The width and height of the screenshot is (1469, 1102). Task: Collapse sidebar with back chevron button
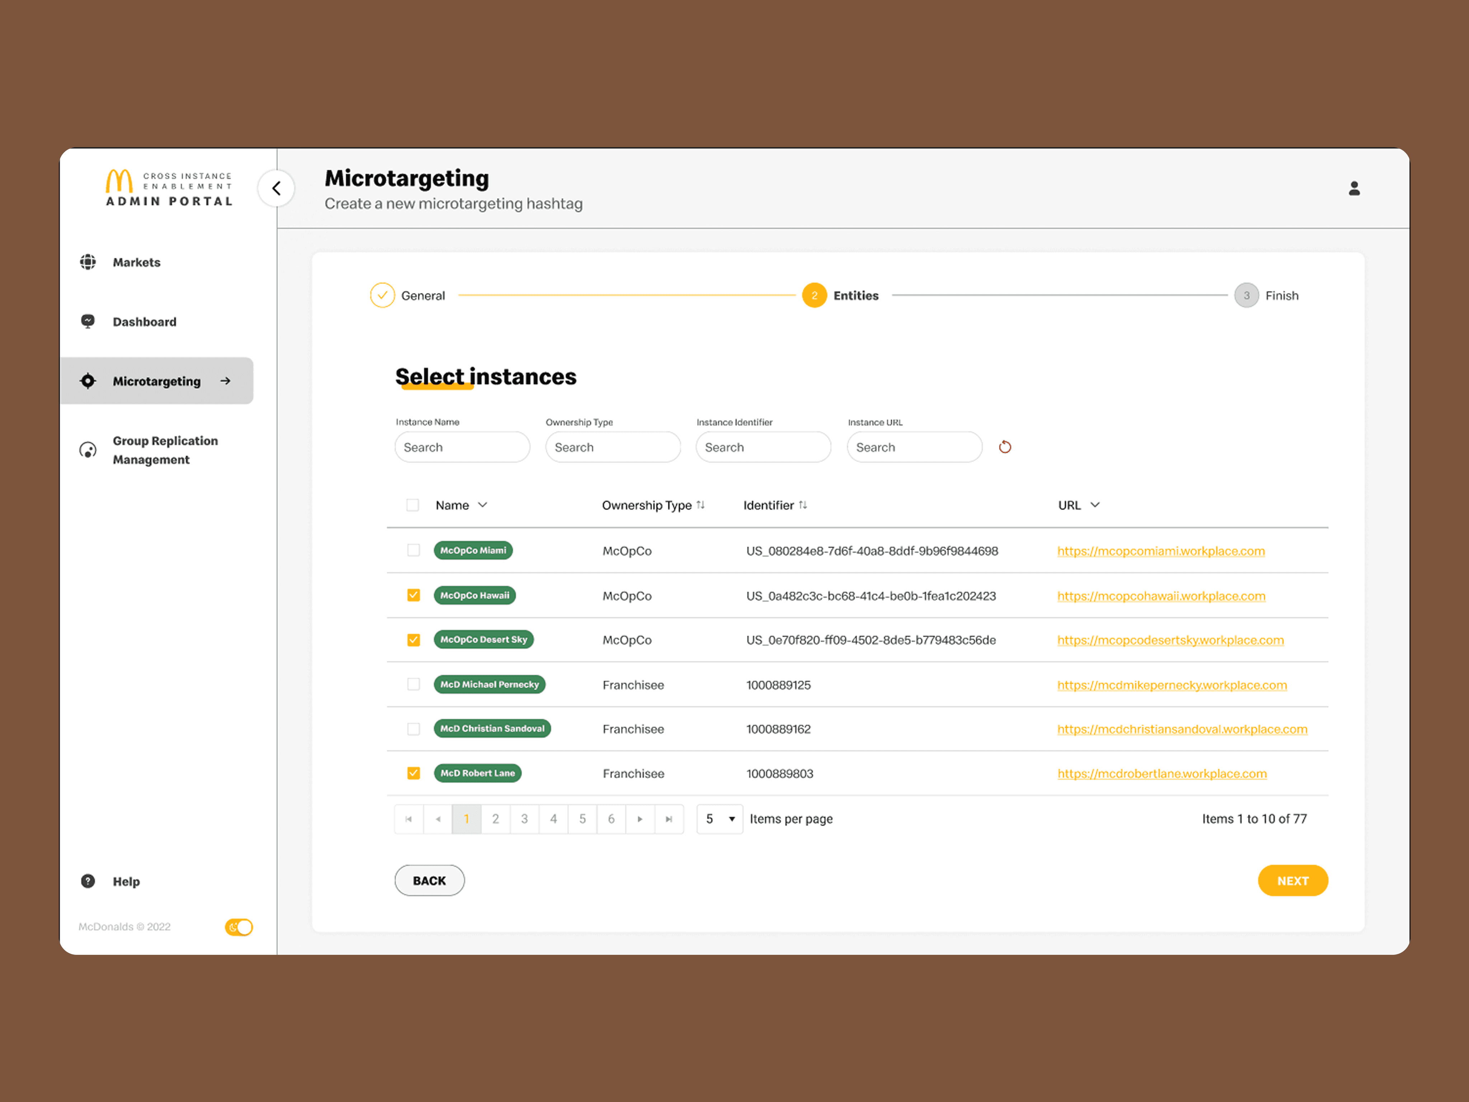(276, 189)
